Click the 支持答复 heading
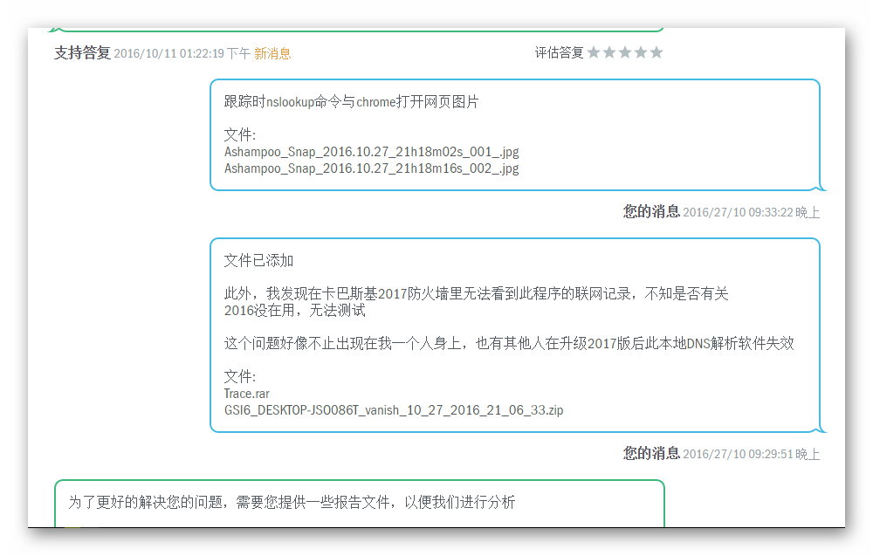This screenshot has width=873, height=556. (x=82, y=53)
